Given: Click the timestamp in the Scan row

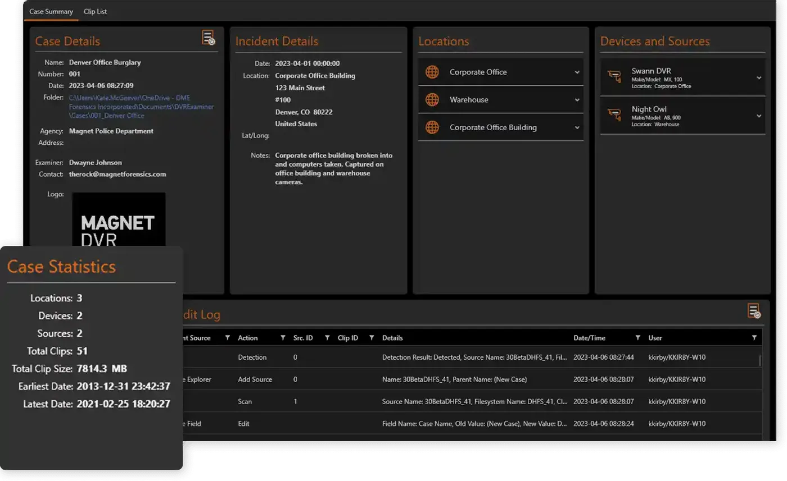Looking at the screenshot, I should pos(604,402).
